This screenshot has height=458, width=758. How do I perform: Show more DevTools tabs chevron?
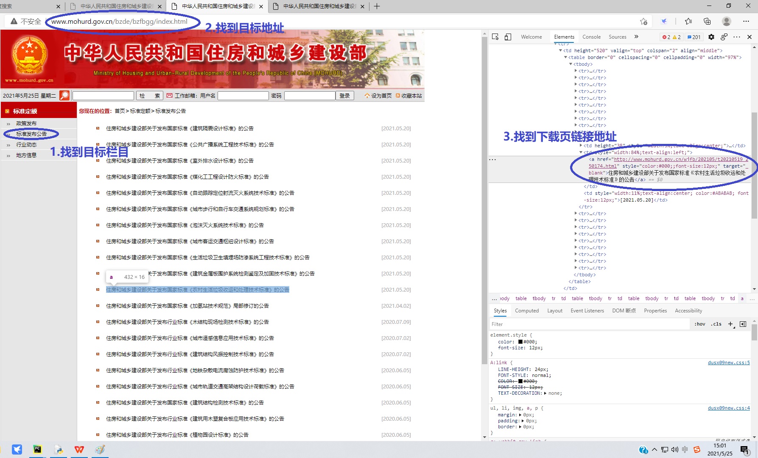[636, 37]
